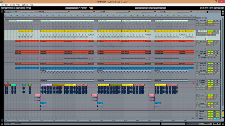Open the quantization 1 Bar menu

click(28, 8)
